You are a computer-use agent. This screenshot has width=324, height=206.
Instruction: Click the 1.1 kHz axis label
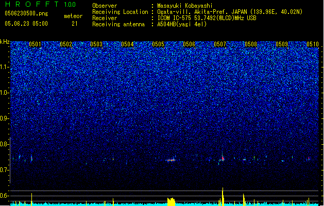tap(4, 67)
